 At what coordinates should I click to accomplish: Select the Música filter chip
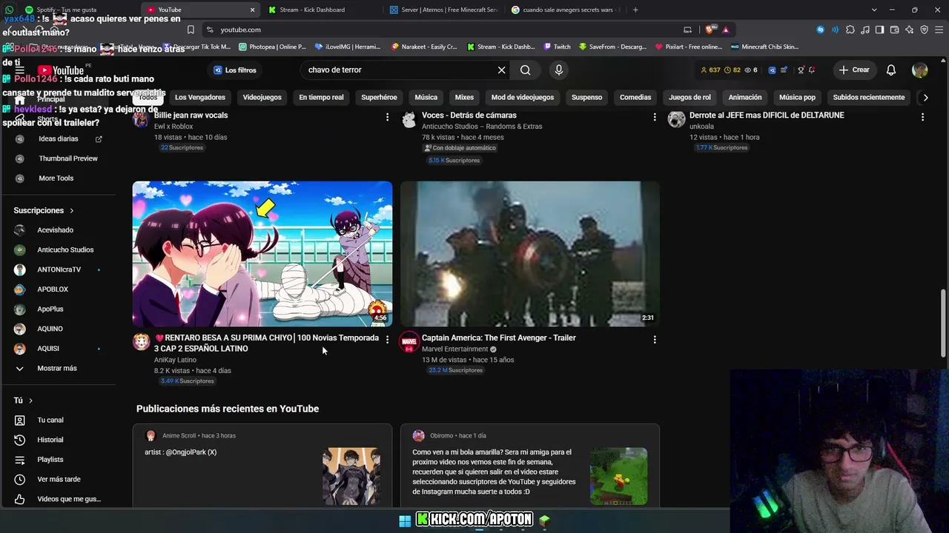(426, 97)
